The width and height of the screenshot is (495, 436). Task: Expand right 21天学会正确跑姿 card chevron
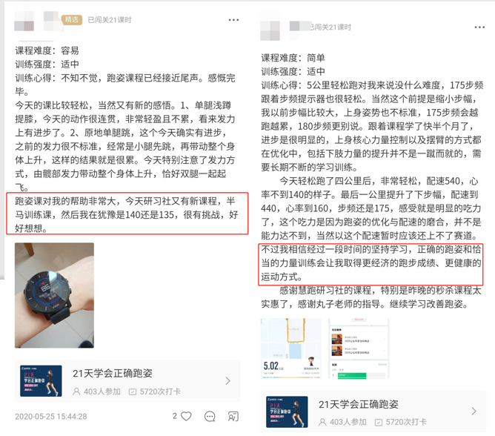point(474,411)
